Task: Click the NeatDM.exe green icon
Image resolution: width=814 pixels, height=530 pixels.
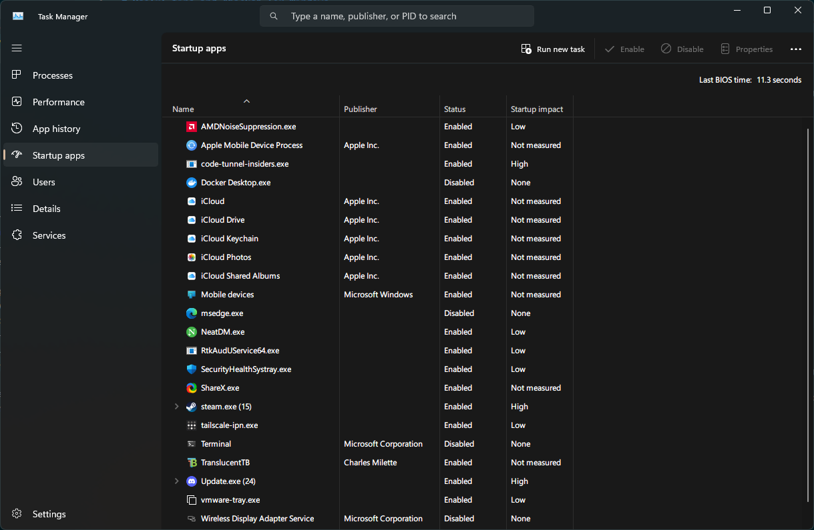Action: point(192,332)
